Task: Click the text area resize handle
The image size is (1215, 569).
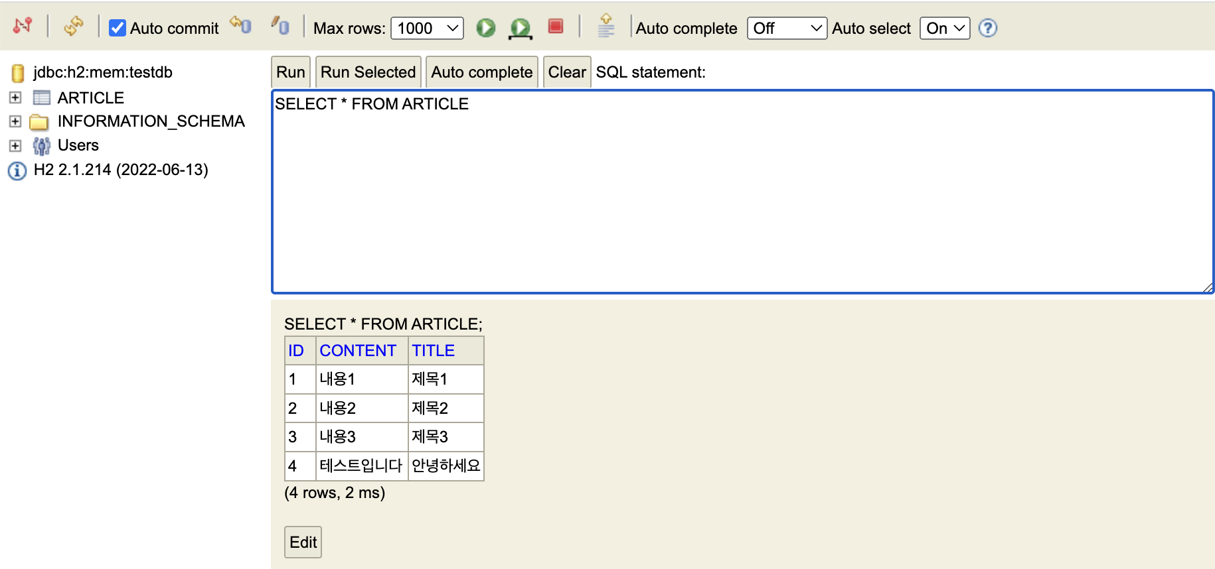Action: click(1208, 287)
